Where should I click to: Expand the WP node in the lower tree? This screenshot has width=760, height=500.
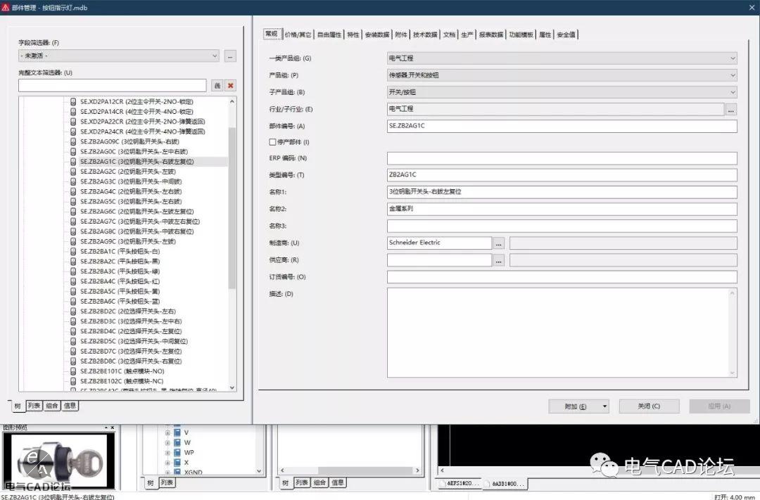pos(167,452)
